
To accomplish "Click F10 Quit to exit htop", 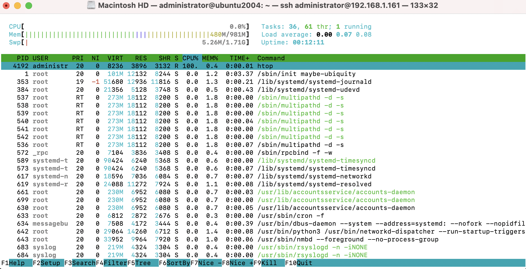I will pos(299,263).
